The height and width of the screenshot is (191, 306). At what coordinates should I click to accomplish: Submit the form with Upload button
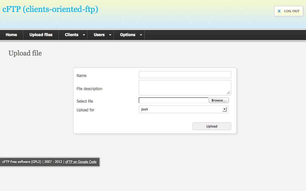212,126
